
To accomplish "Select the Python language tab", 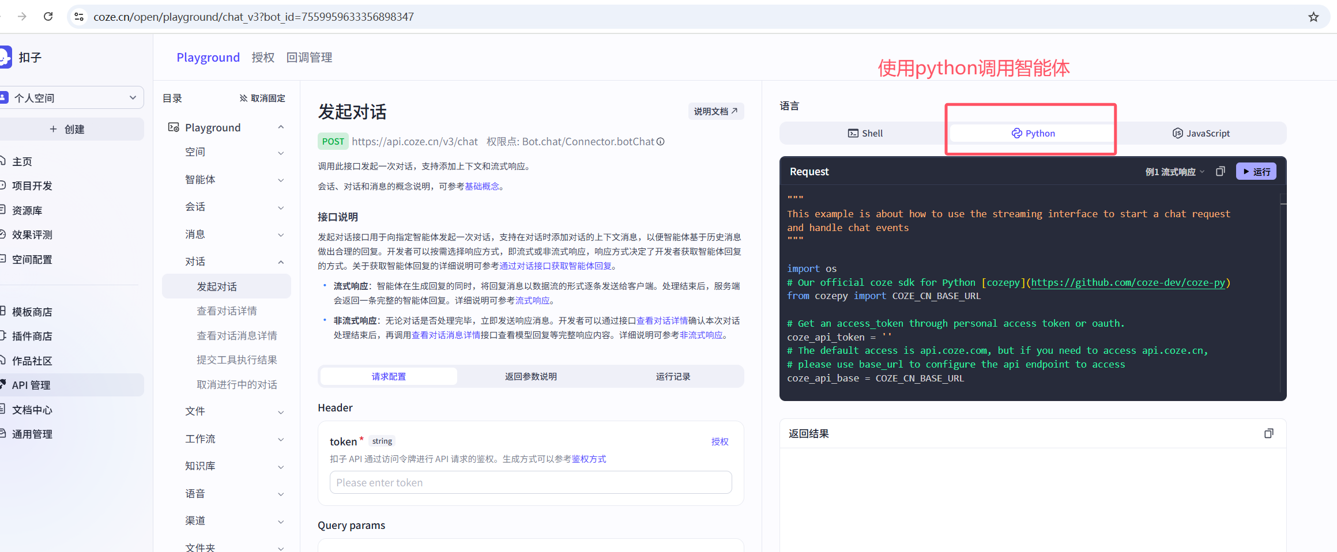I will tap(1033, 133).
